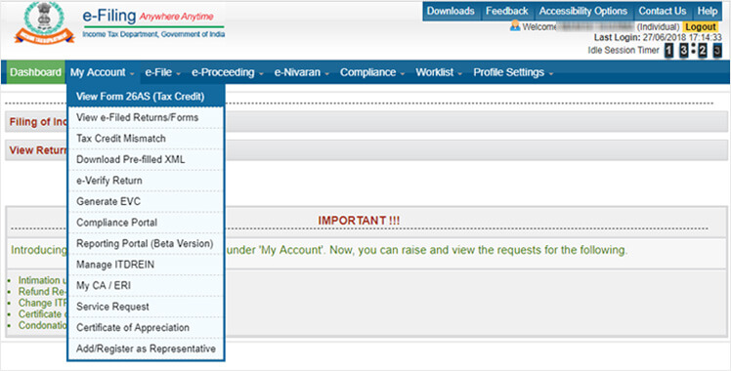Expand the My Account menu

102,72
